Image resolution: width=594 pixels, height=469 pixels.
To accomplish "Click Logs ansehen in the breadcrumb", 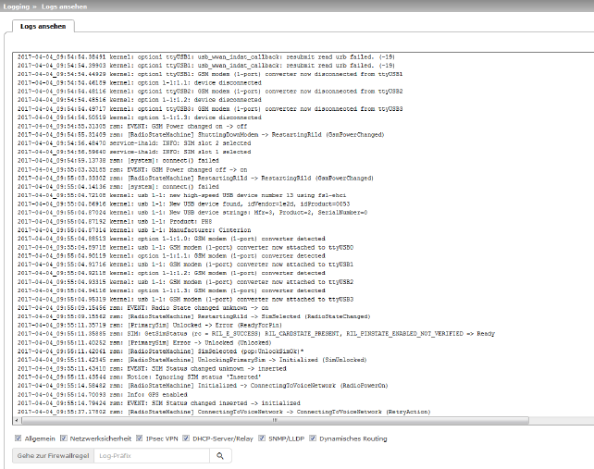I will point(65,6).
